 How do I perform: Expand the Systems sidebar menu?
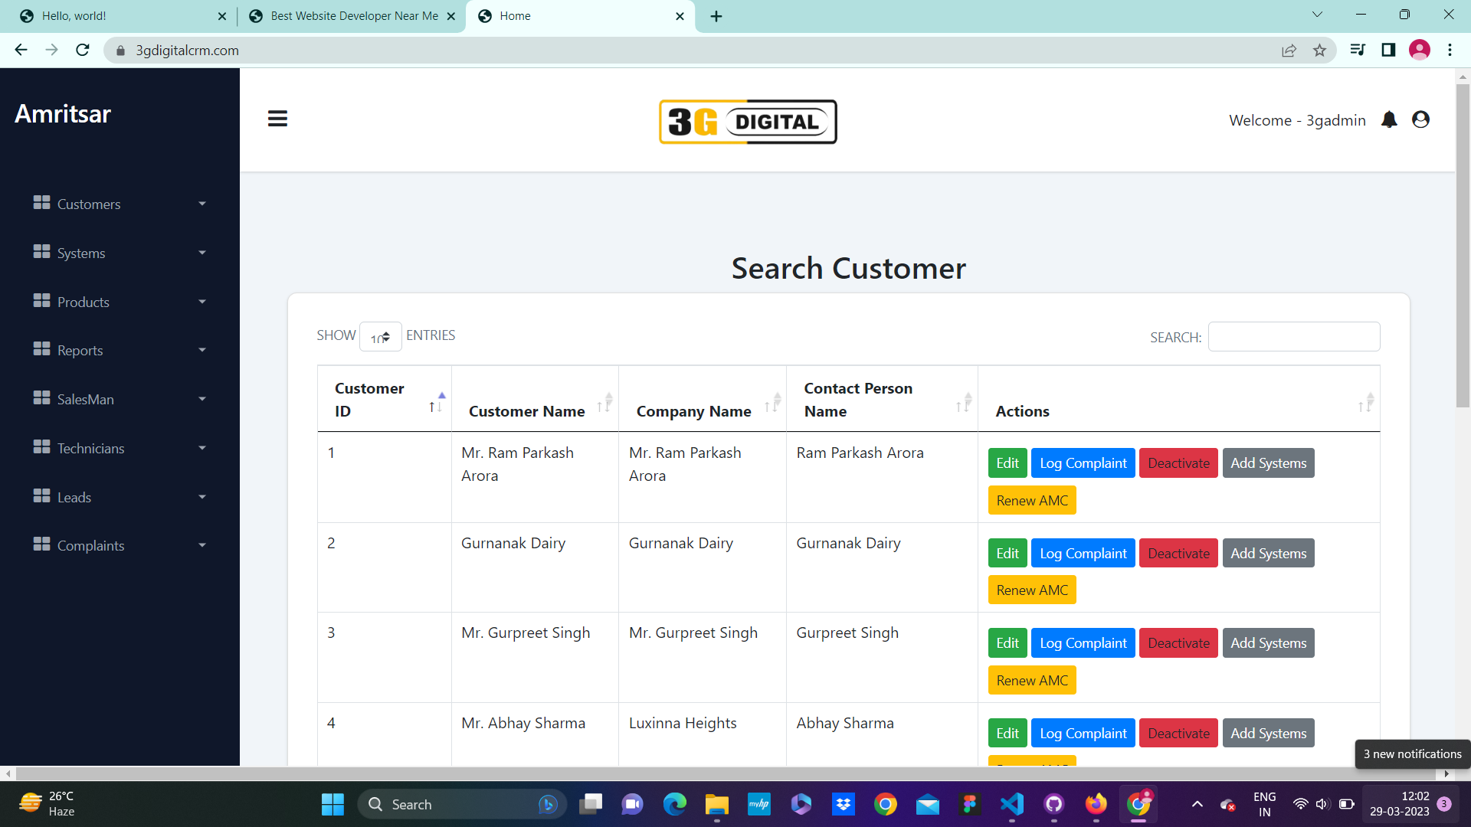120,253
